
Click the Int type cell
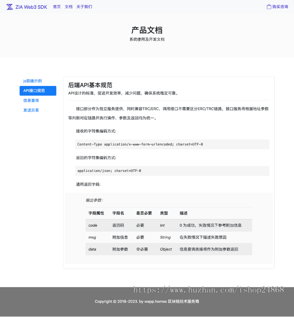click(x=162, y=225)
